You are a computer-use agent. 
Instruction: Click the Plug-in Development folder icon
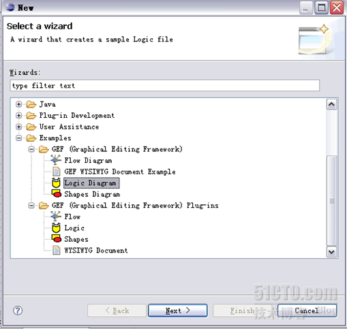[31, 116]
